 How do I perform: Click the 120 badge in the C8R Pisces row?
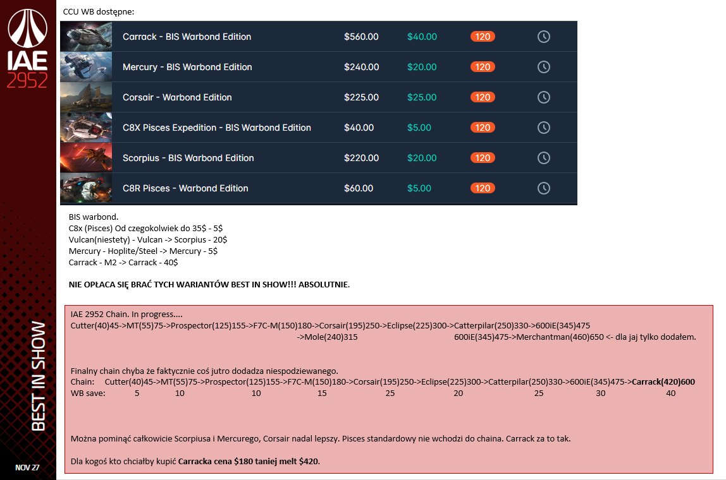tap(483, 188)
